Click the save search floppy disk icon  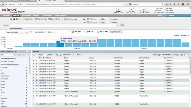[x=14, y=19]
